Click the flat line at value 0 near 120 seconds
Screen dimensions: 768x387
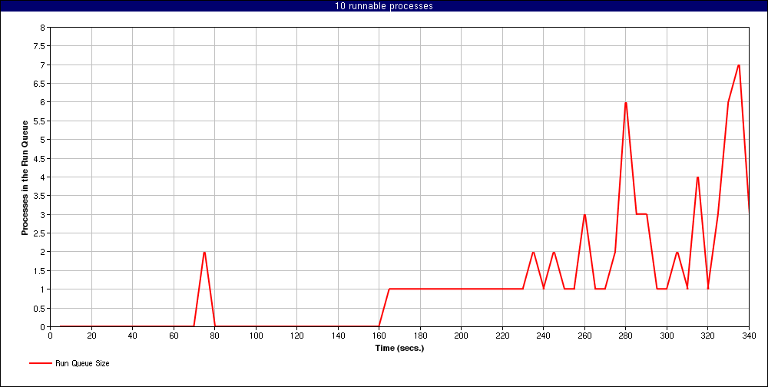coord(296,326)
